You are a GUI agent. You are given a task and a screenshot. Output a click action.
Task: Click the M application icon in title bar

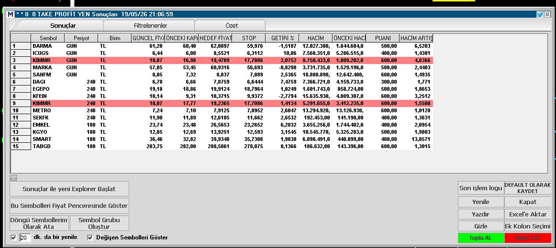11,14
